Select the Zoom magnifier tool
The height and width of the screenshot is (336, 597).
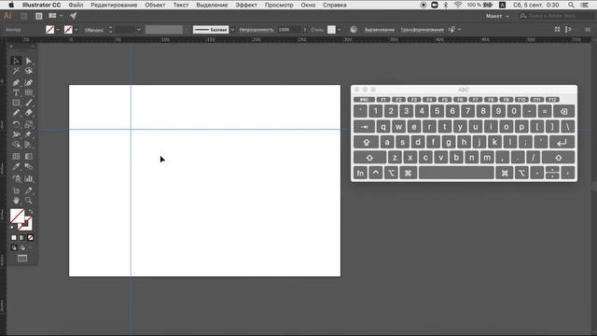29,201
